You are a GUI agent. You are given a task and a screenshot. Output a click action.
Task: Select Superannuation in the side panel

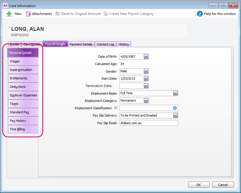click(23, 70)
